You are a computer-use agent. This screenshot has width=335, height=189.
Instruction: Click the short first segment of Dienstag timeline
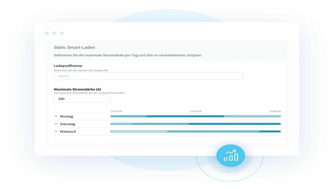pyautogui.click(x=121, y=124)
